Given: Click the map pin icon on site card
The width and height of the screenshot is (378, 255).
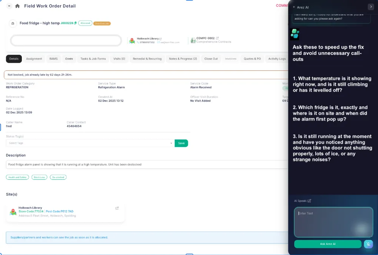Looking at the screenshot, I should pyautogui.click(x=13, y=212).
